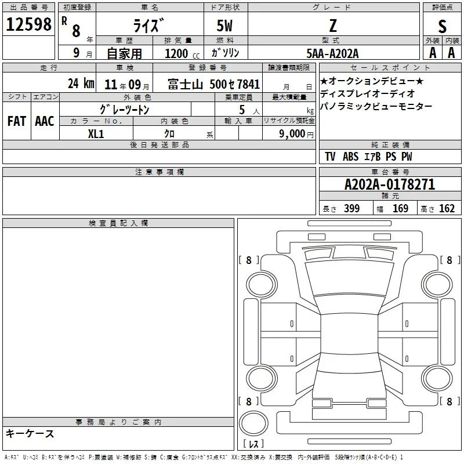Click the windshield area of car diagram
The width and height of the screenshot is (464, 464).
point(350,278)
